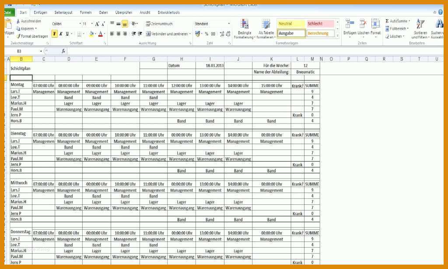Image resolution: width=448 pixels, height=269 pixels.
Task: Switch to the Einfügen ribbon tab
Action: (x=40, y=13)
